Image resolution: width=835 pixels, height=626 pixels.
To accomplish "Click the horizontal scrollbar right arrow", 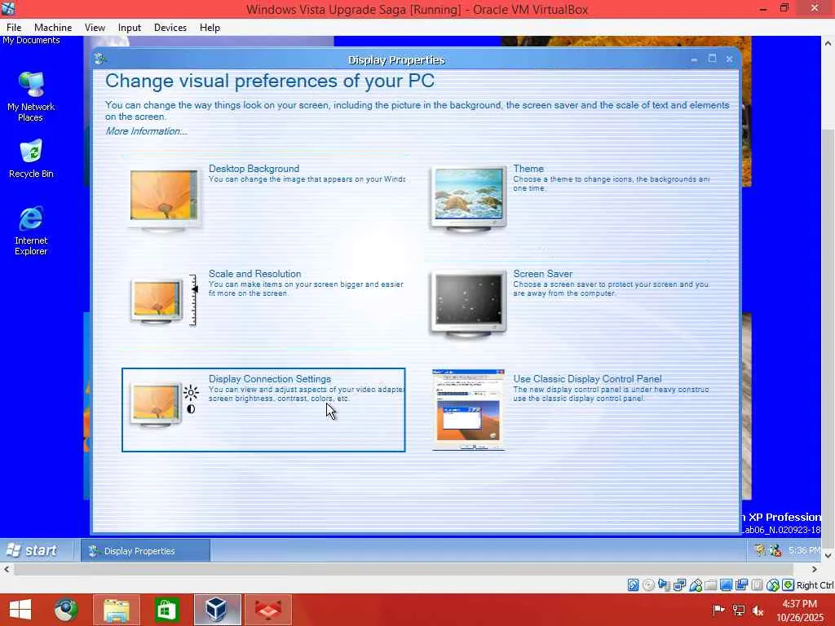I will (814, 569).
